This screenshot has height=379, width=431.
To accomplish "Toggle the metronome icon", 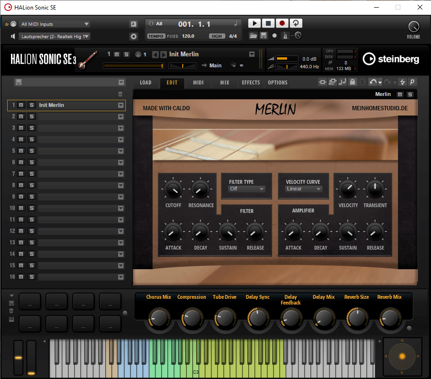I will coord(285,36).
